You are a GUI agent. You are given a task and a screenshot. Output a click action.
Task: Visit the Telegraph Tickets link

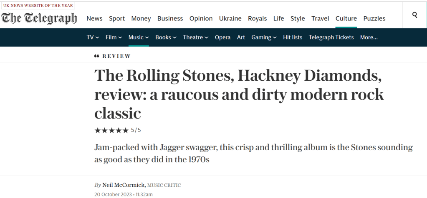click(331, 37)
